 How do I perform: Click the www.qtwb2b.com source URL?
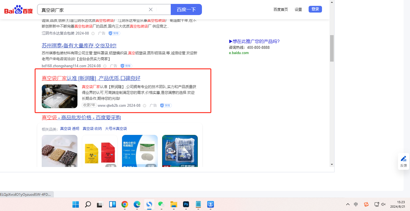click(x=112, y=106)
